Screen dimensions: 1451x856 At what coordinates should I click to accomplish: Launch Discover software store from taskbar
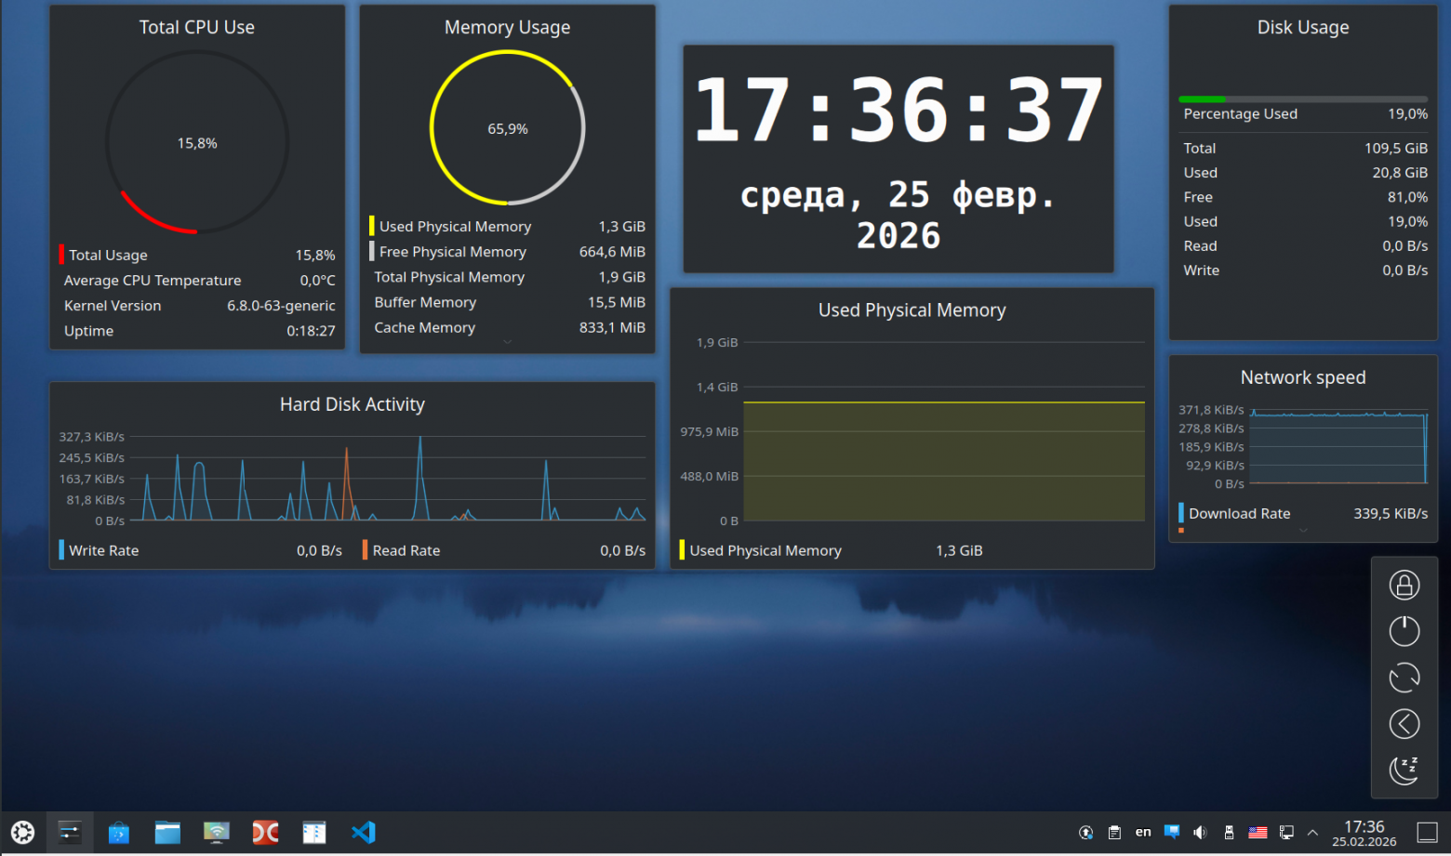click(x=119, y=833)
